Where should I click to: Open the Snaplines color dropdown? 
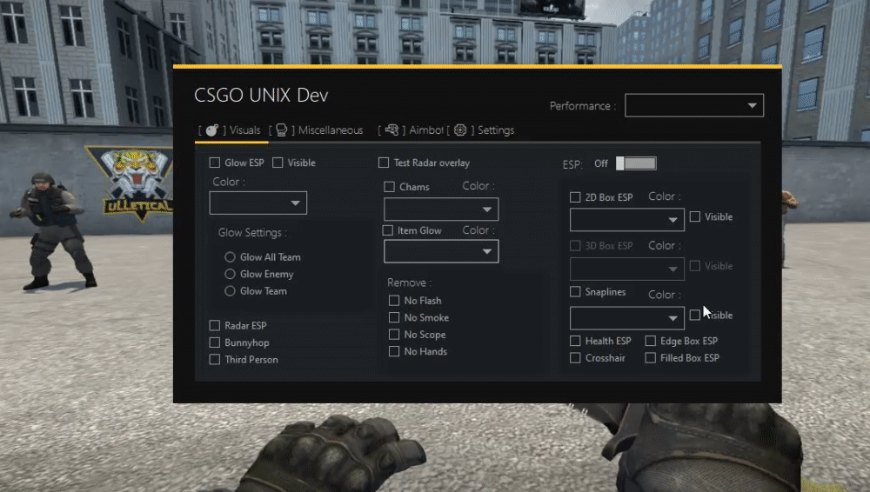pyautogui.click(x=627, y=318)
